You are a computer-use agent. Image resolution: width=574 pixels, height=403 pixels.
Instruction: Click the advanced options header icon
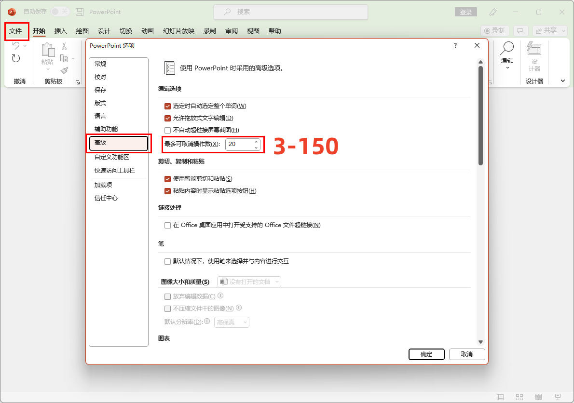(170, 68)
